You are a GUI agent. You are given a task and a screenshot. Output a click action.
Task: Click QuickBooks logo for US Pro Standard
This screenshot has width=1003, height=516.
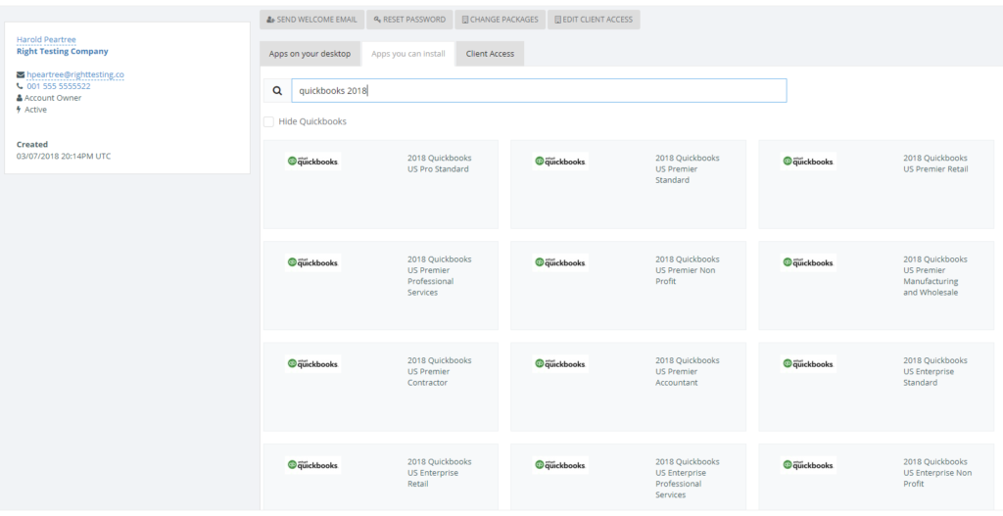(x=313, y=162)
